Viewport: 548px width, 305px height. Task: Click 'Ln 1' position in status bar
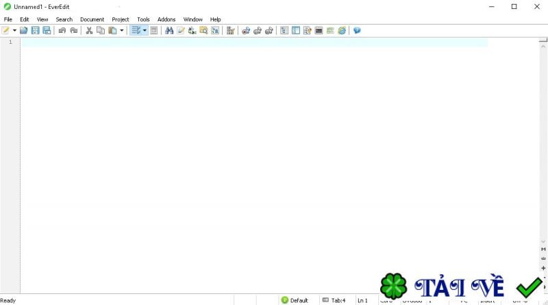[x=362, y=300]
